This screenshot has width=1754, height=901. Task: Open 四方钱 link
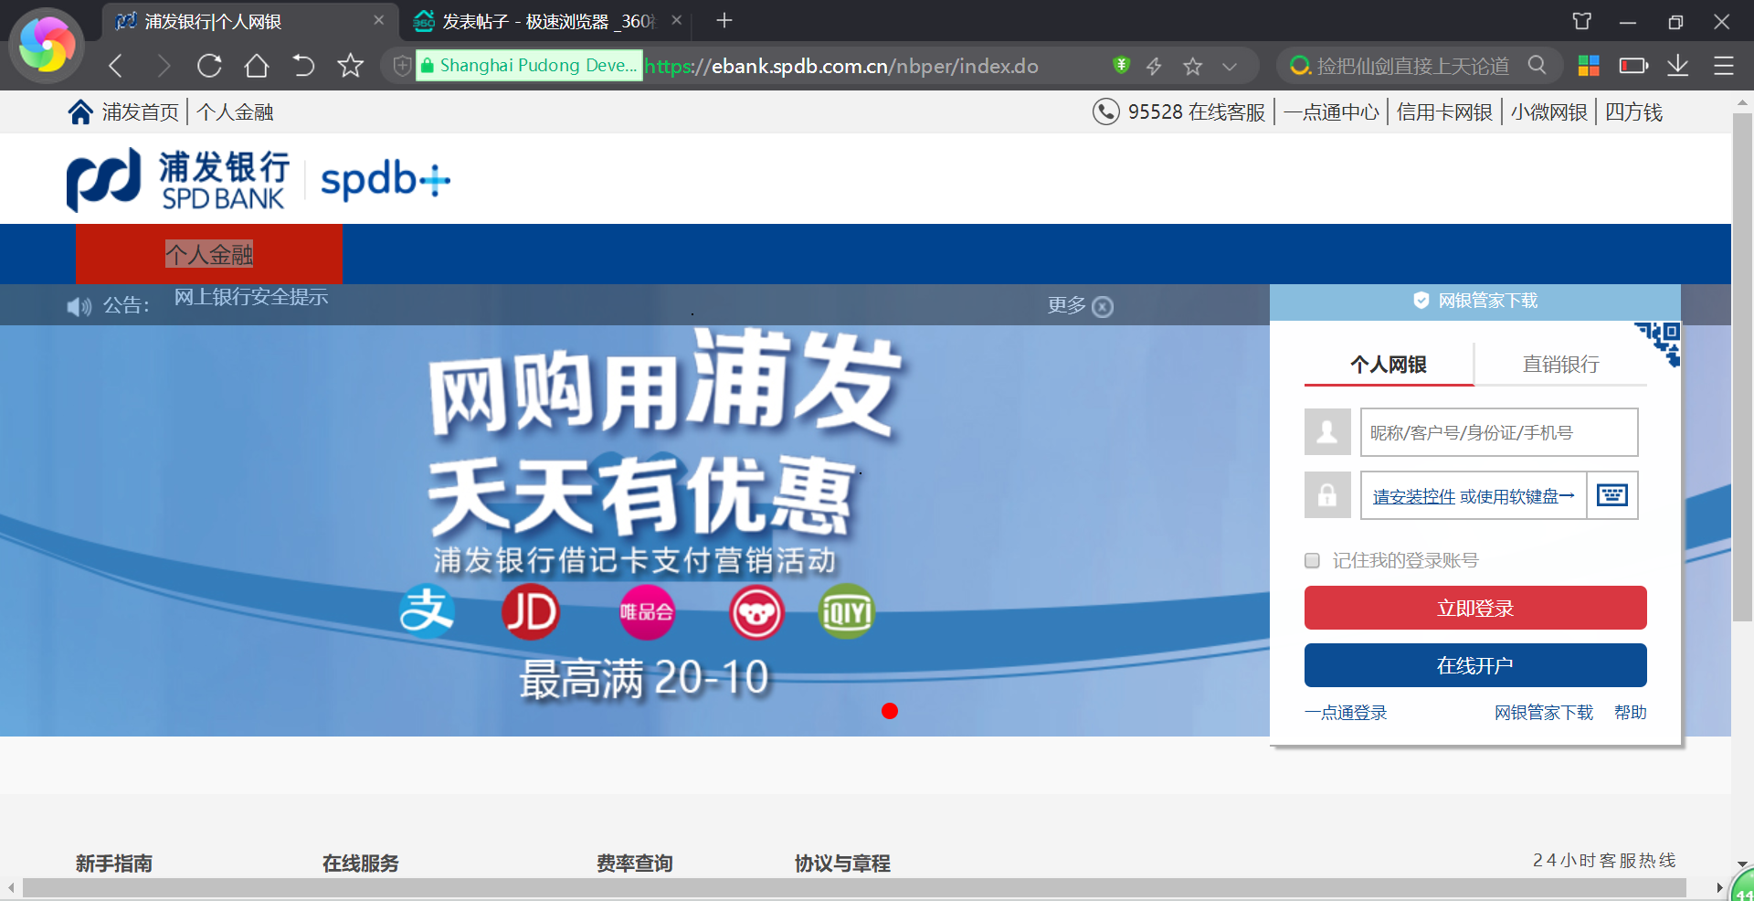click(1633, 112)
